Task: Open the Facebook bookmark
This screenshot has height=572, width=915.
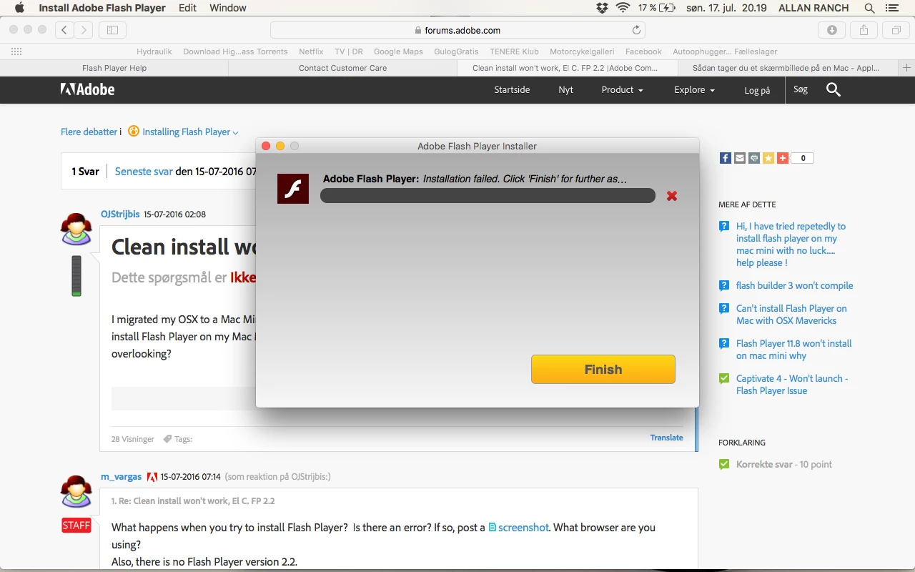Action: (x=643, y=51)
